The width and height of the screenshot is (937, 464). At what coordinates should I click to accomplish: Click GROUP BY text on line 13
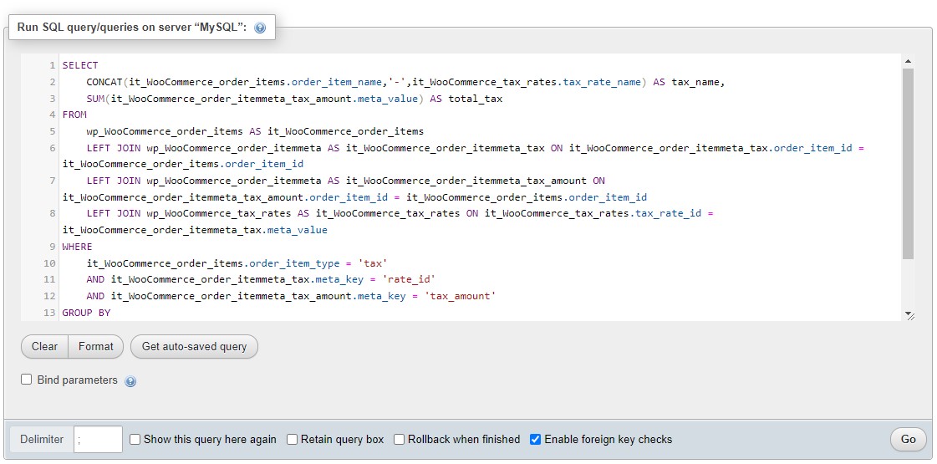[x=86, y=312]
